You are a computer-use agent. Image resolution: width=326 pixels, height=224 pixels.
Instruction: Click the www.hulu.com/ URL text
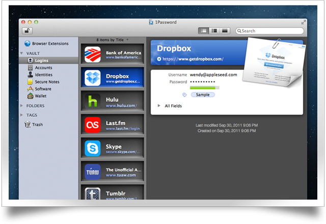(x=121, y=106)
